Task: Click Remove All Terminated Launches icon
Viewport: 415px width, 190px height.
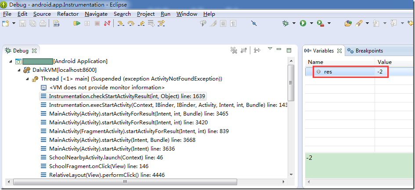Action: tap(234, 50)
